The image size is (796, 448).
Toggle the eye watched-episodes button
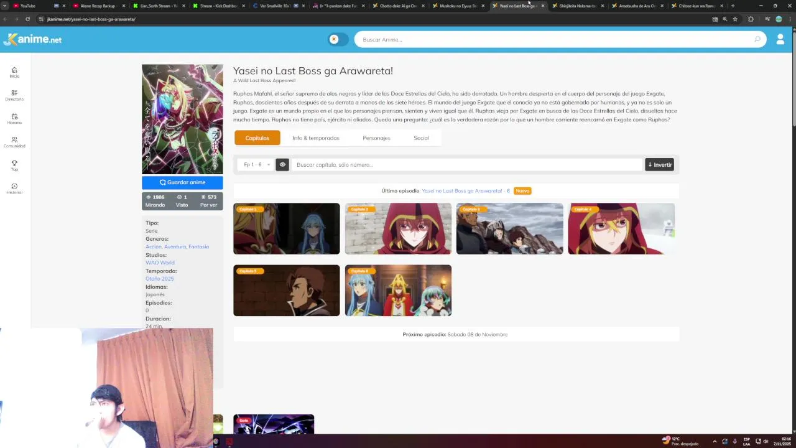282,165
